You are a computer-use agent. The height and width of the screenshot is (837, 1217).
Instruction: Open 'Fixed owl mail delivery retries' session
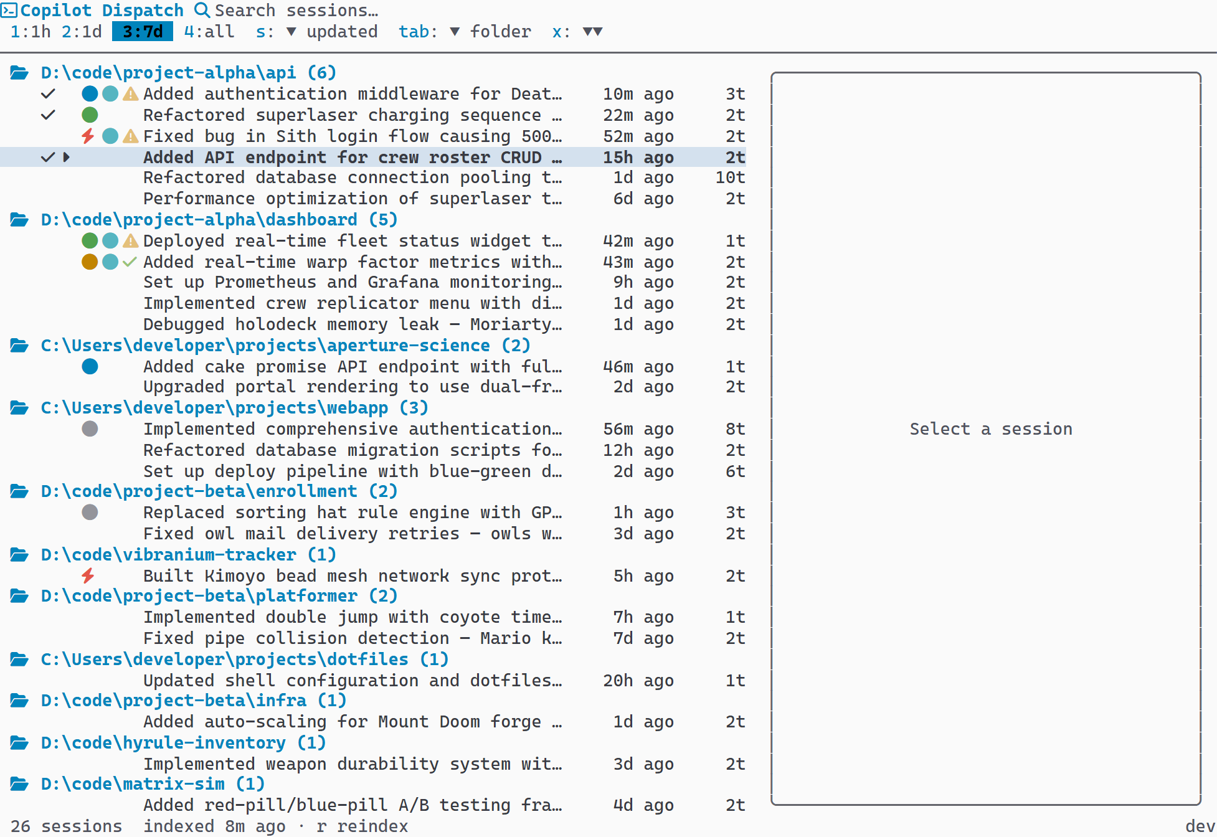(x=374, y=534)
